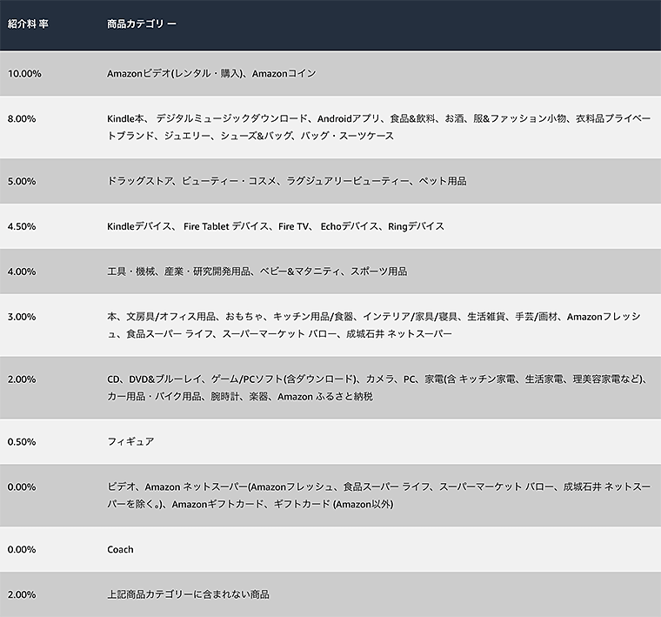Select the 5.00% rate cell
The width and height of the screenshot is (661, 617).
tap(22, 181)
